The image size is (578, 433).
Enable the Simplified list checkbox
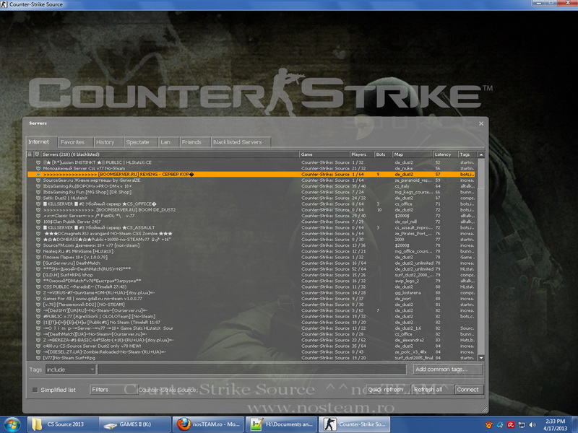35,390
